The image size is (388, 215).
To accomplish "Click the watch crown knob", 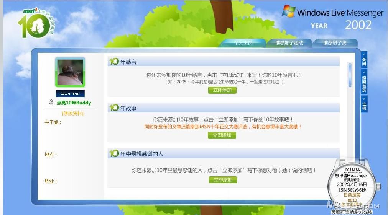I will (x=379, y=186).
